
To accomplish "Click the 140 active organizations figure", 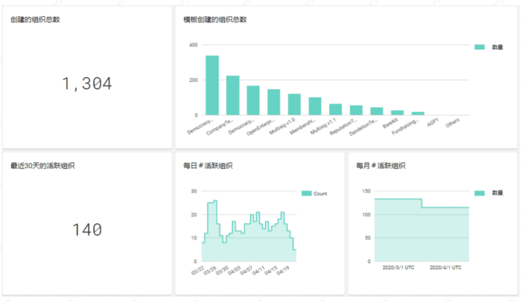I will [x=87, y=230].
